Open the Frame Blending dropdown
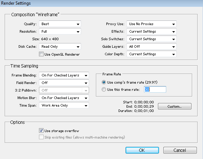The height and width of the screenshot is (159, 203). pyautogui.click(x=64, y=75)
